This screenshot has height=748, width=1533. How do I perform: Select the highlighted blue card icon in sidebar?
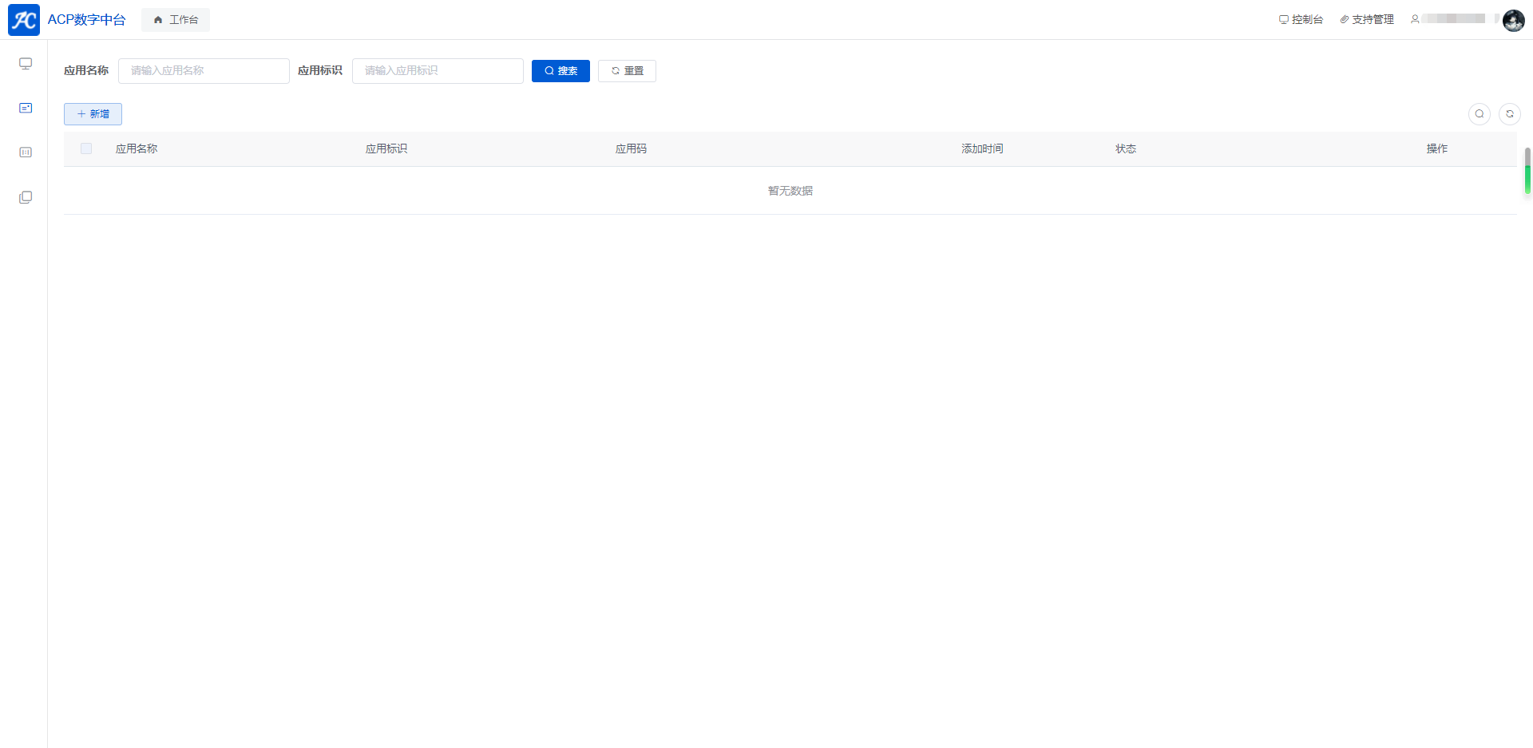tap(26, 108)
